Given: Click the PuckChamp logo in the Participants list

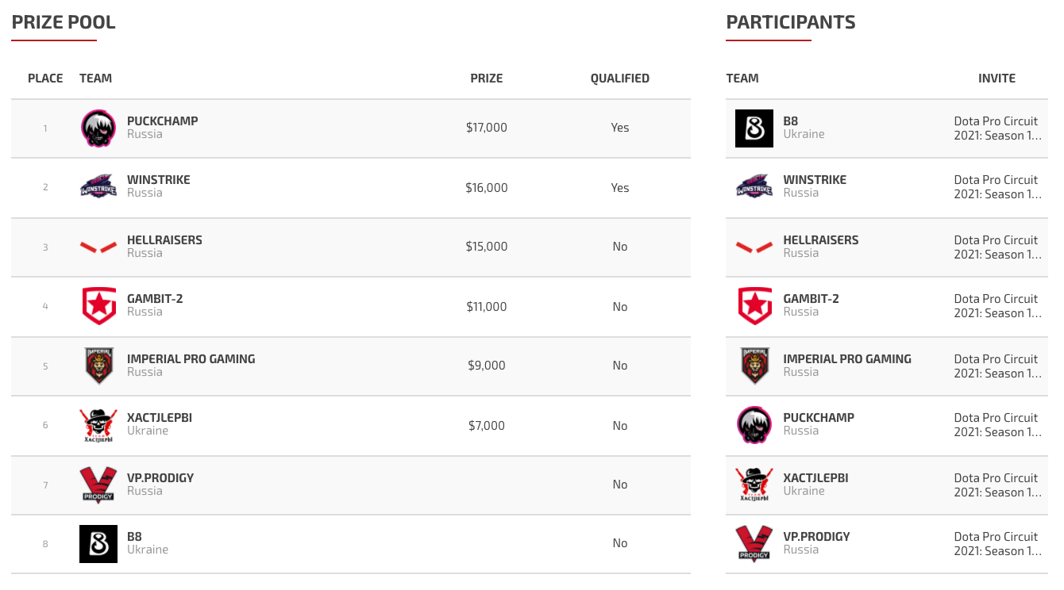Looking at the screenshot, I should 754,425.
